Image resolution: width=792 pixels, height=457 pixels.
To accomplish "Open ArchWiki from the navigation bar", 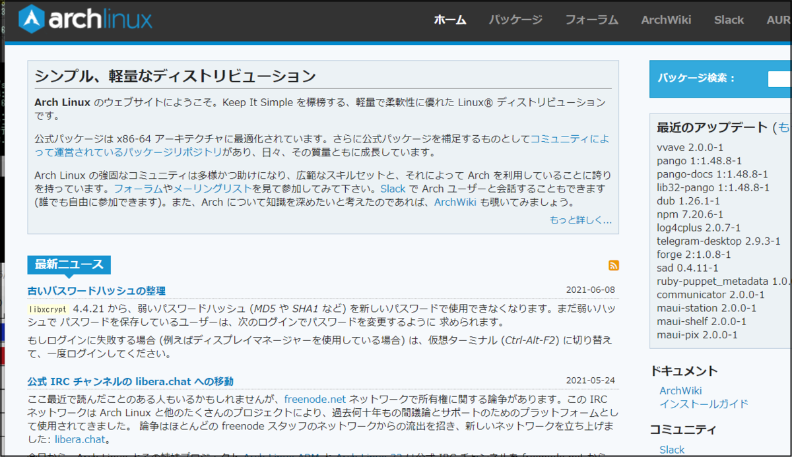I will click(x=666, y=20).
